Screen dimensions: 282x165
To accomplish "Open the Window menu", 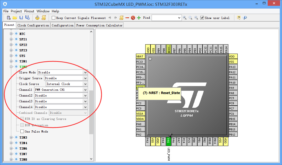I will pos(43,11).
